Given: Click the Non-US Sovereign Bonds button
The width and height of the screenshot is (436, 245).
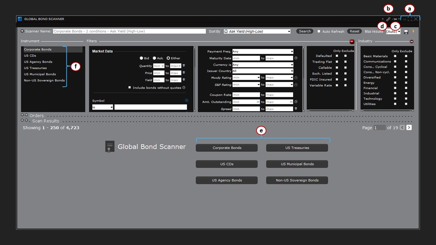Looking at the screenshot, I should tap(297, 180).
